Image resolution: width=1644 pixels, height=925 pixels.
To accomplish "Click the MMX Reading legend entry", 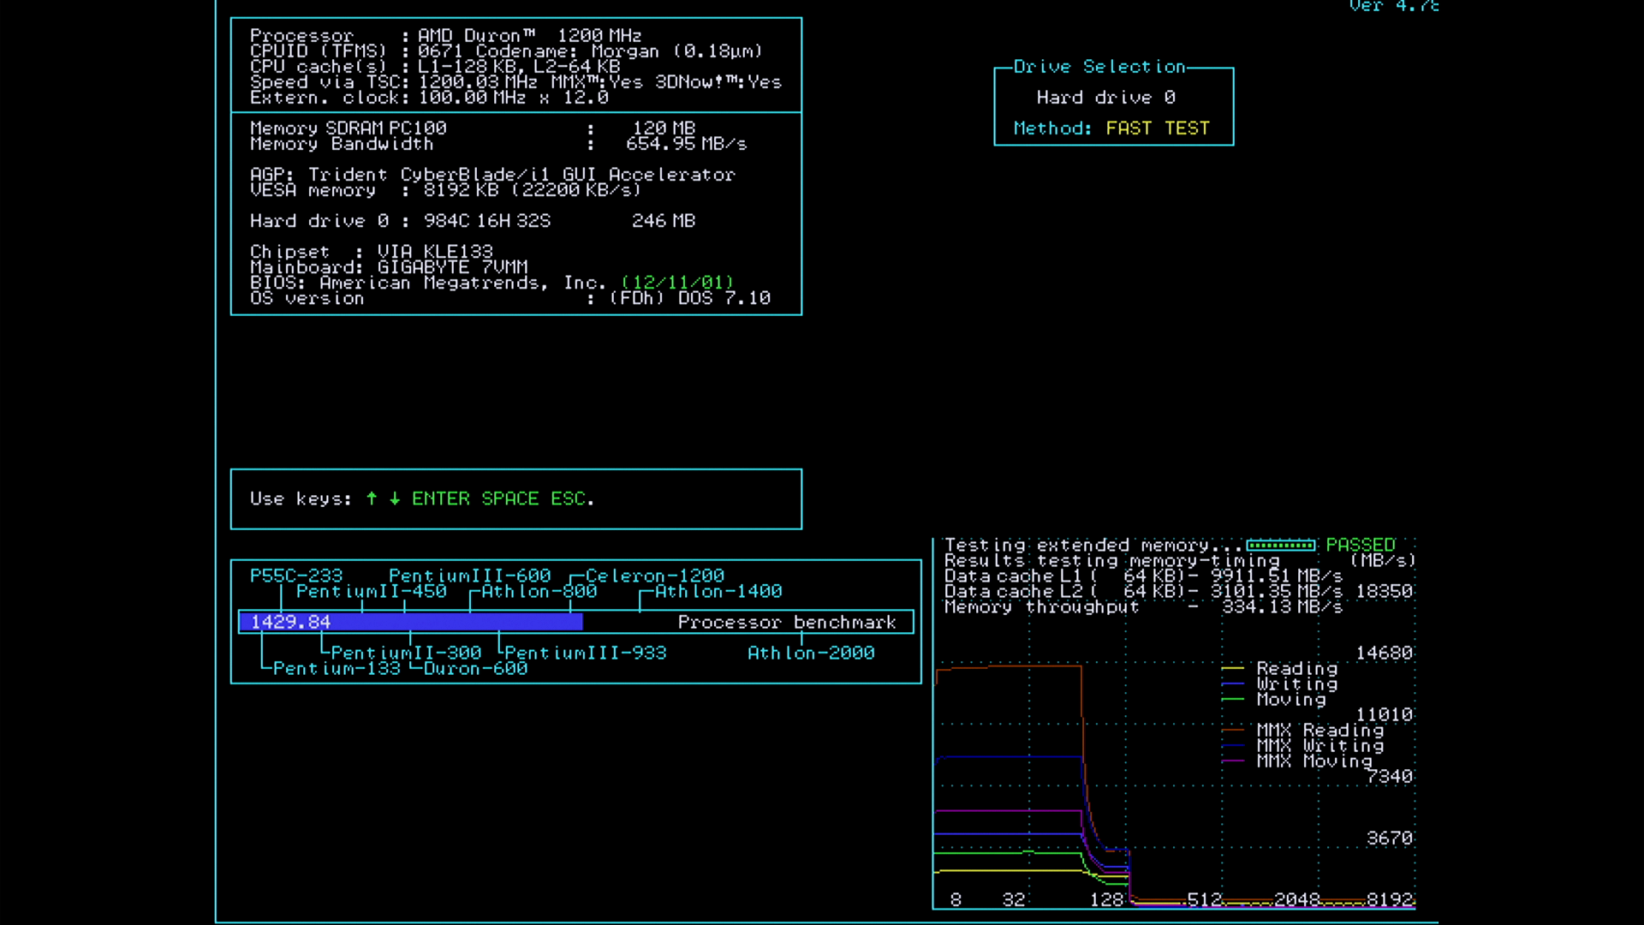I will [x=1319, y=730].
